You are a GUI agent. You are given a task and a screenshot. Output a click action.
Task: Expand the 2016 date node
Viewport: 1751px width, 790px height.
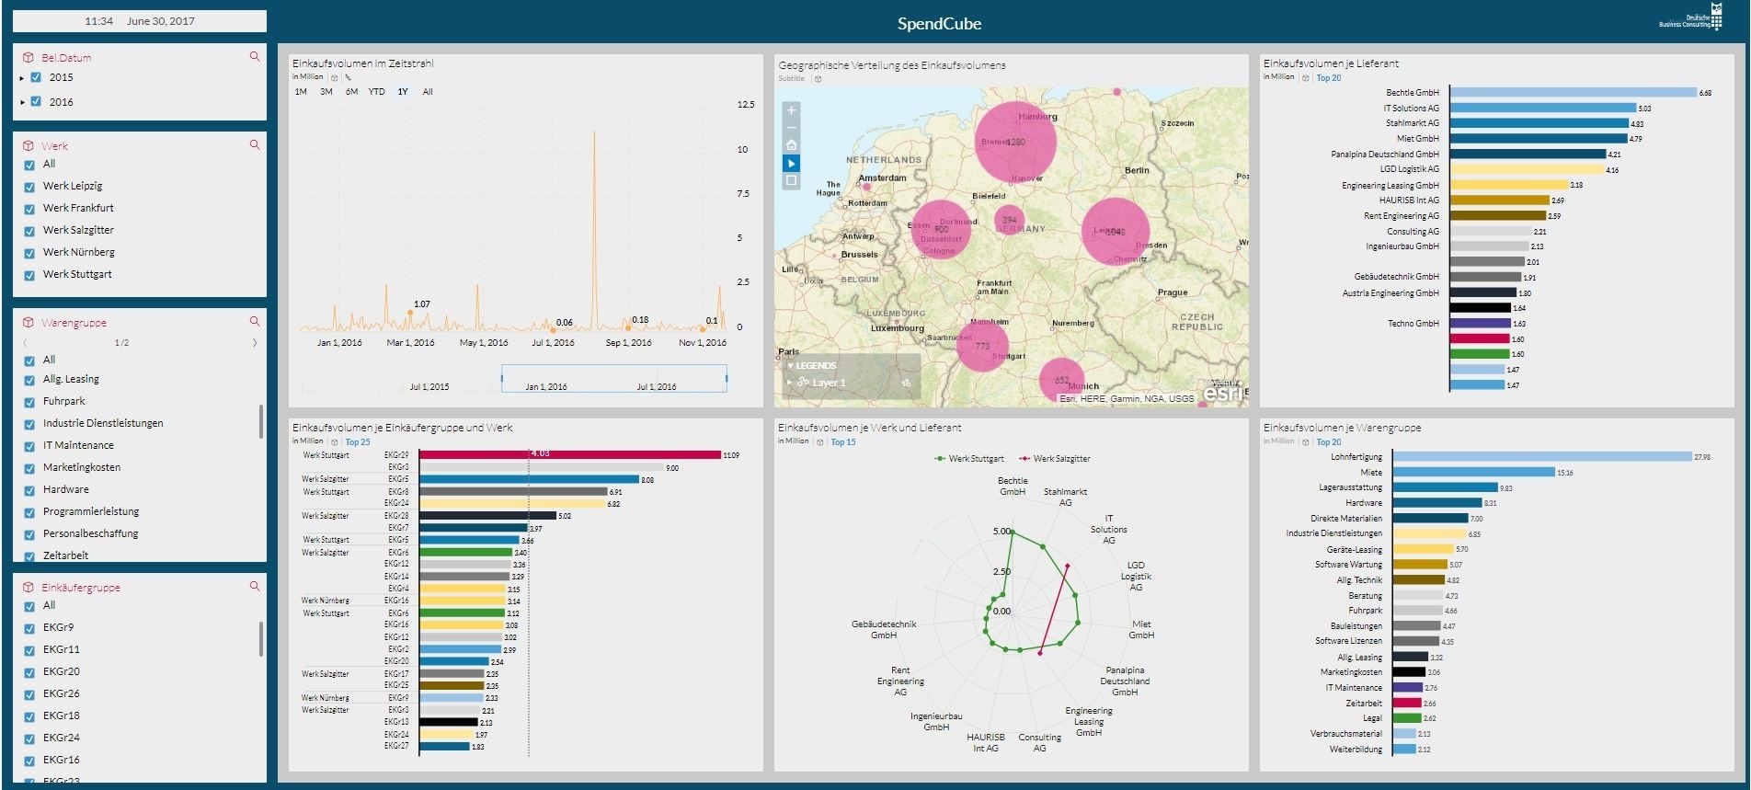click(x=22, y=102)
